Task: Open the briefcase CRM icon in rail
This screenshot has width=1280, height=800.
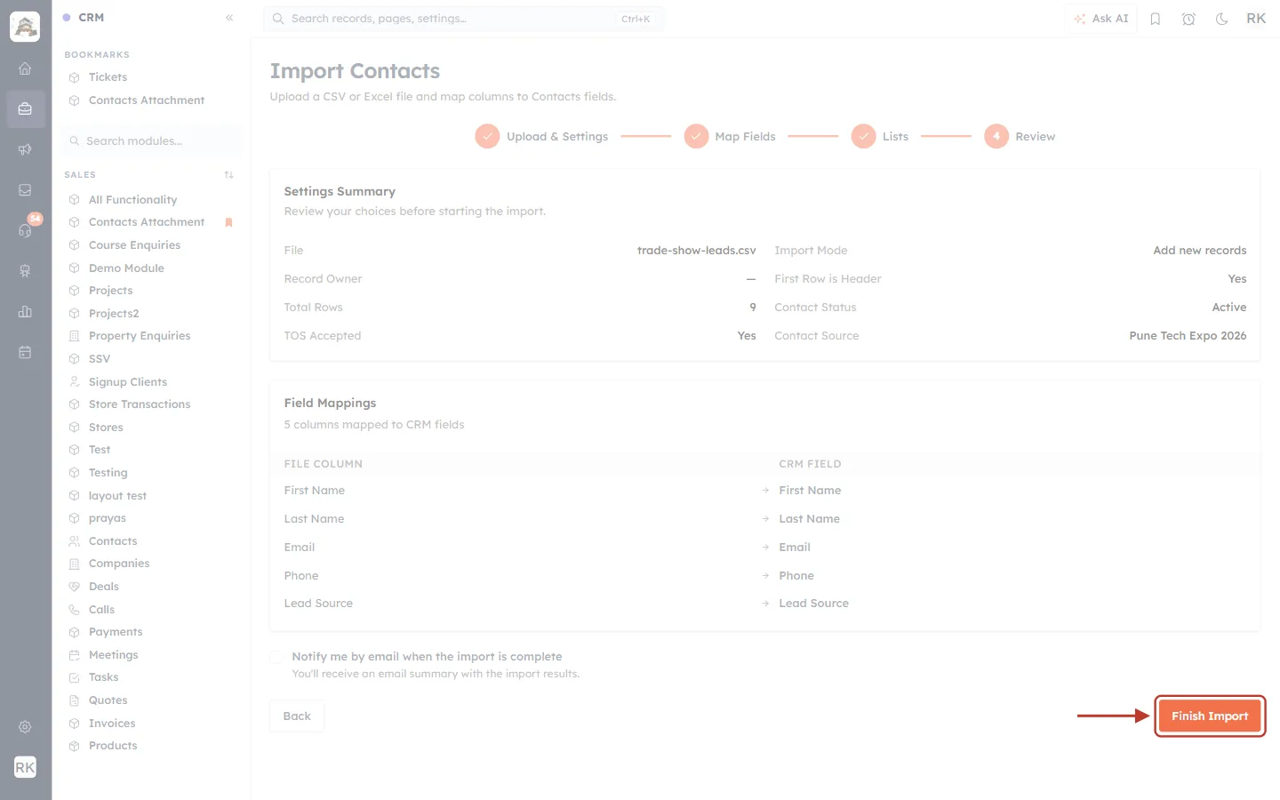Action: 25,109
